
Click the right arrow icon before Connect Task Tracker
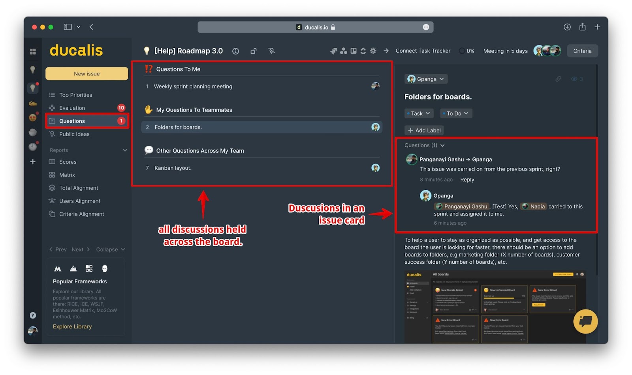click(x=386, y=51)
